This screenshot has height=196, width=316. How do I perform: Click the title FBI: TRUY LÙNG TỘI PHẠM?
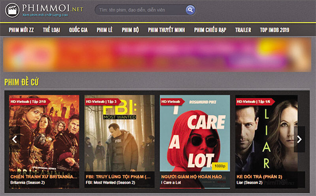(x=118, y=177)
